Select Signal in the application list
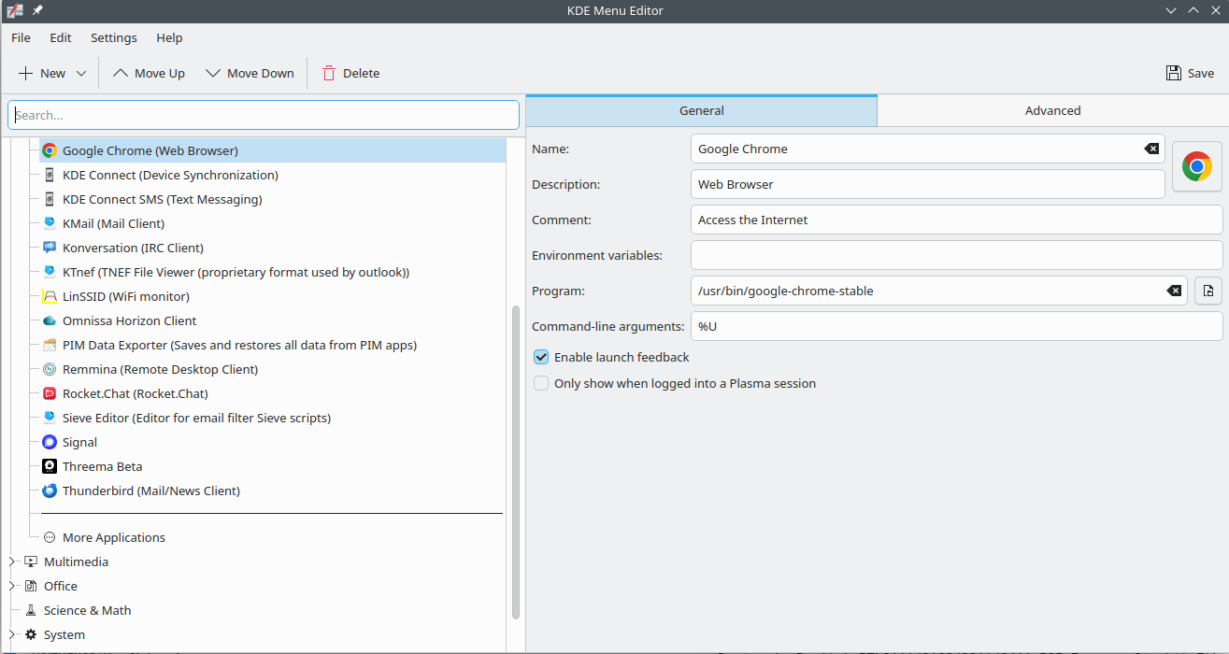The width and height of the screenshot is (1229, 654). (x=79, y=442)
